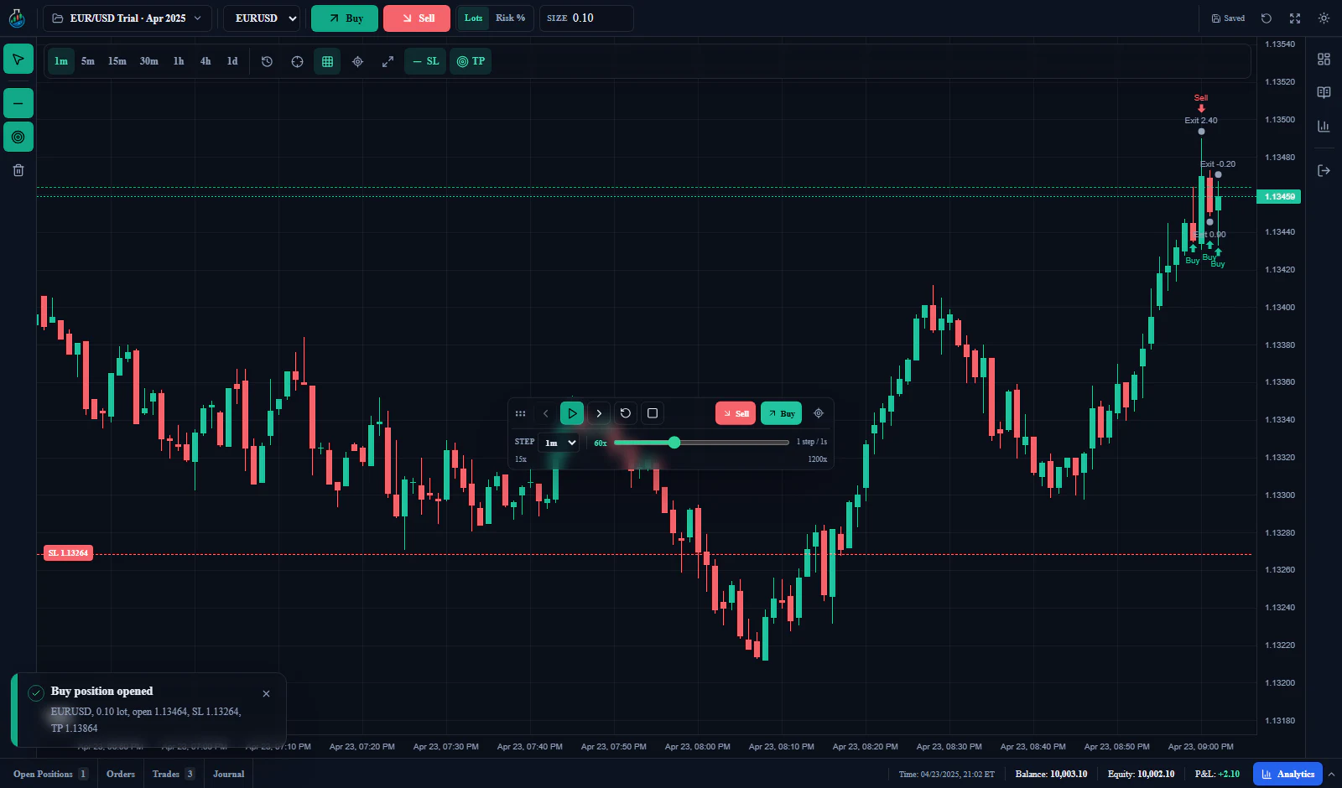The width and height of the screenshot is (1342, 788).
Task: Open the Trades tab
Action: [x=174, y=774]
